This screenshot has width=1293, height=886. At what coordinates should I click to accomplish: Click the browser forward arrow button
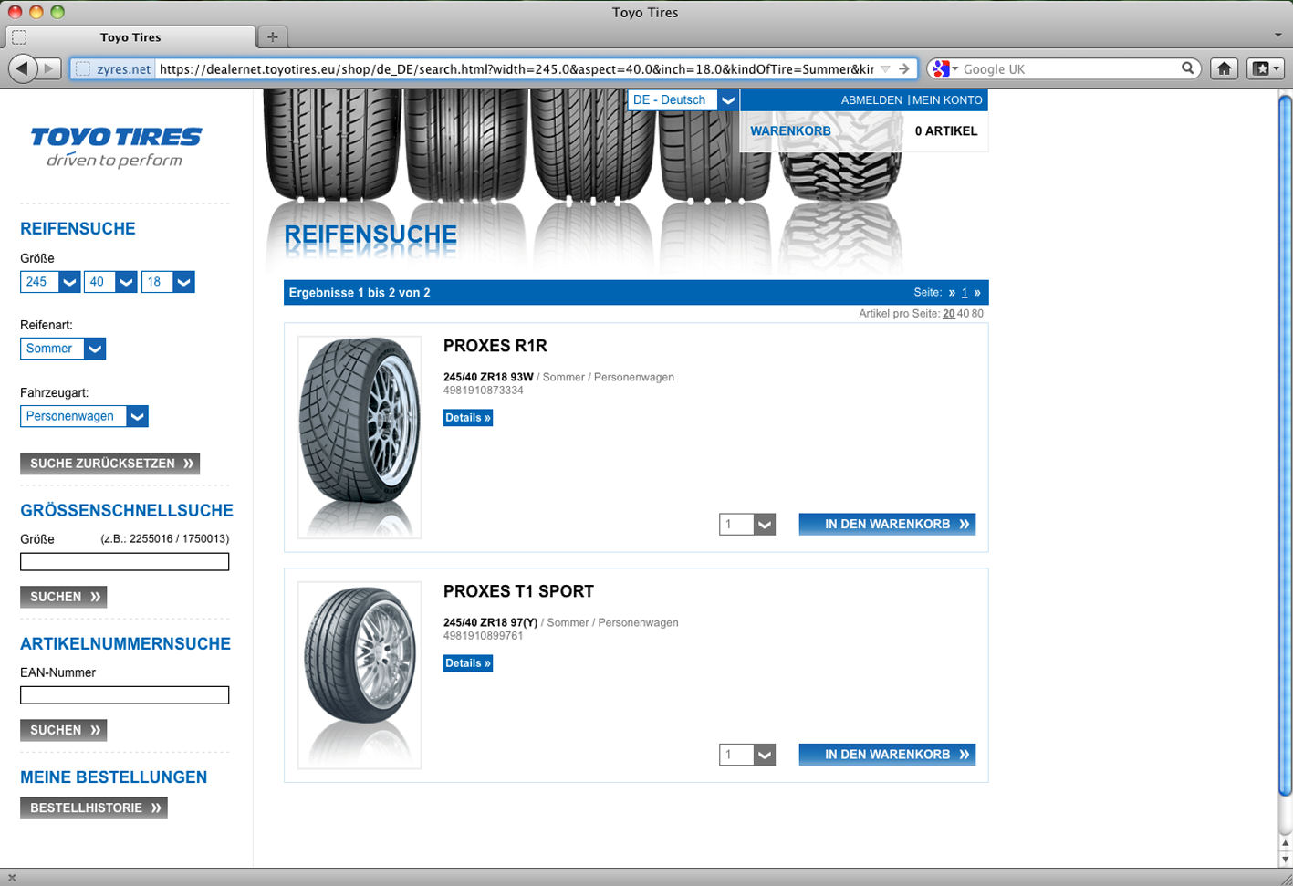pos(50,68)
